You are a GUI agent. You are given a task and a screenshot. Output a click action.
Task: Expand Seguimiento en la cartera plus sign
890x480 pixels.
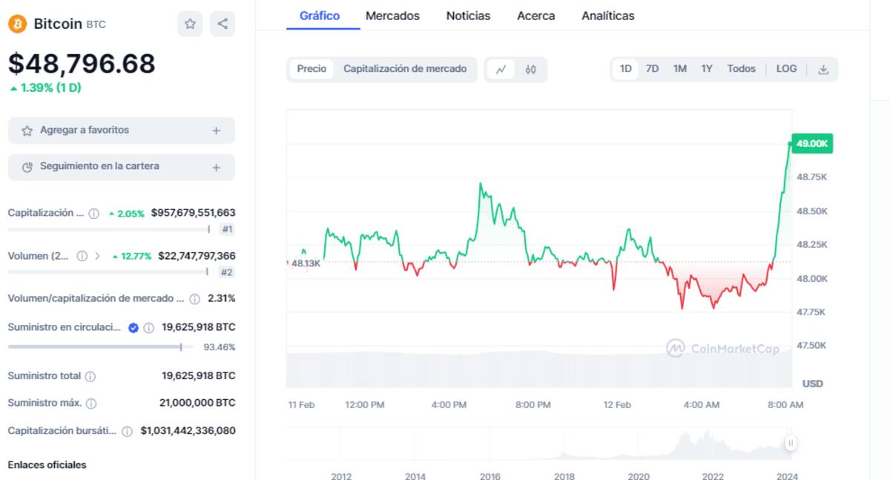[x=216, y=167]
